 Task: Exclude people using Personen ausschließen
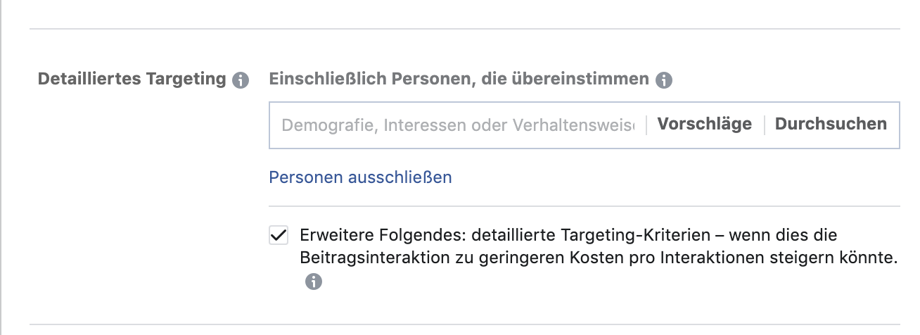(x=360, y=177)
